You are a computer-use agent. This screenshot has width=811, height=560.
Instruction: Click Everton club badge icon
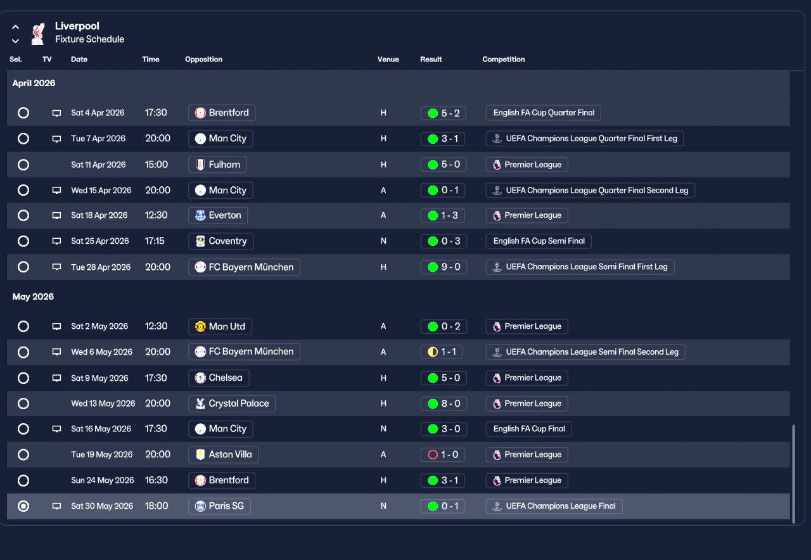pos(200,215)
